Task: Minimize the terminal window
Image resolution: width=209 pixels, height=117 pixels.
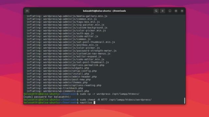Action: [170, 11]
